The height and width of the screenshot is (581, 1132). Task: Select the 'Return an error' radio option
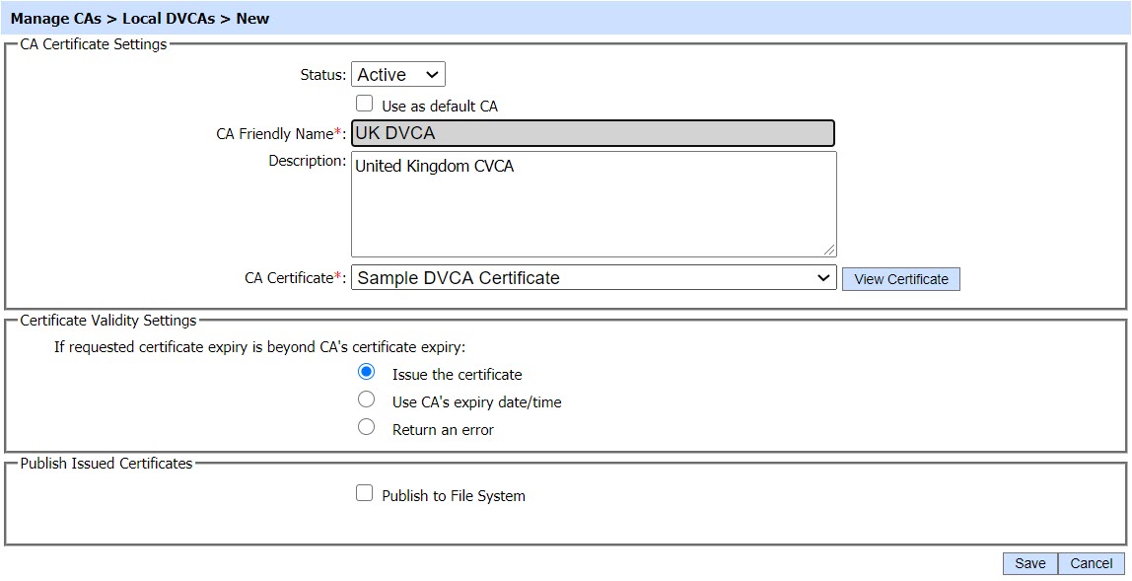click(x=367, y=428)
